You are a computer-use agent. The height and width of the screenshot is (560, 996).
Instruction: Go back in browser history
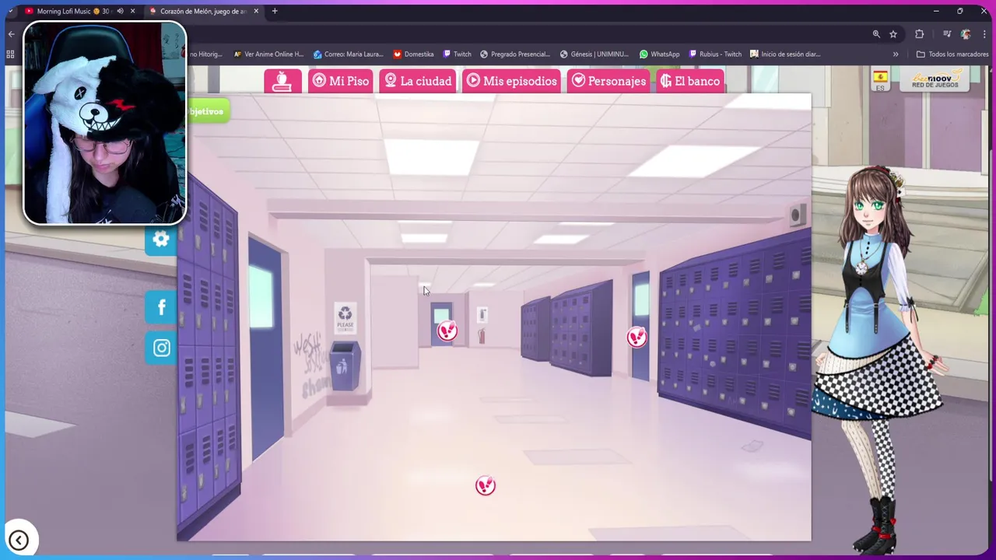point(11,34)
